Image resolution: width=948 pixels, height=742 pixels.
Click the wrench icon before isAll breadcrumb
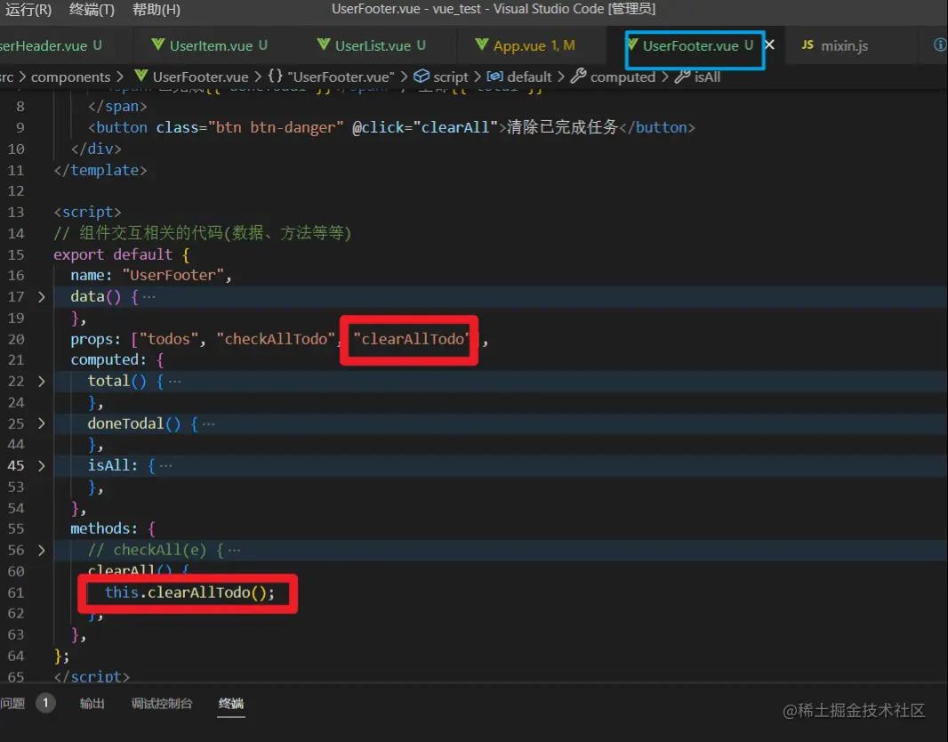tap(683, 77)
